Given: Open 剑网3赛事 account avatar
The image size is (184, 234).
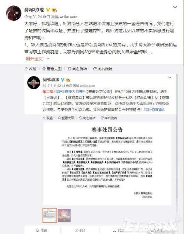Looking at the screenshot, I should point(34,83).
